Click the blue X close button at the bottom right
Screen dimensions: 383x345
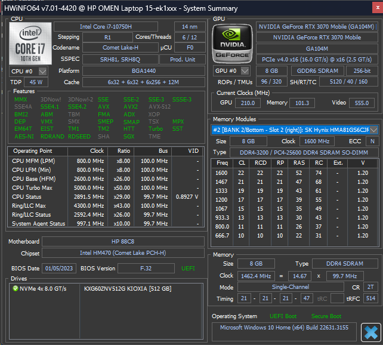[x=371, y=332]
